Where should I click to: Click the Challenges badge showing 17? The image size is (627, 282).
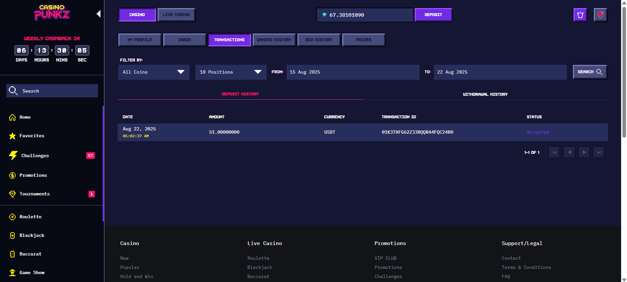(90, 156)
